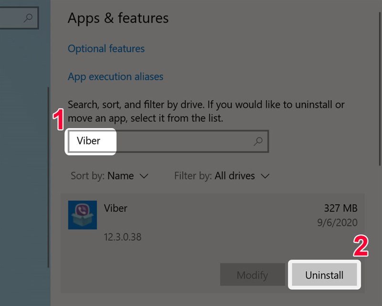Click the magnifier icon in the app search box
This screenshot has width=382, height=306.
258,141
